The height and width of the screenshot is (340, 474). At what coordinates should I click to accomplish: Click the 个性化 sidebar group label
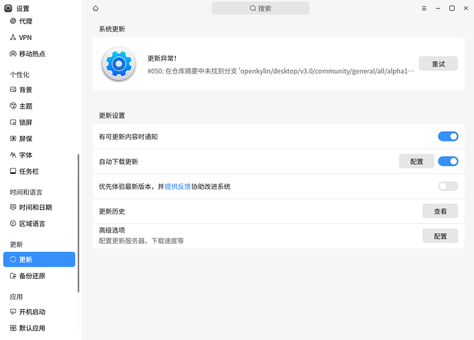20,74
